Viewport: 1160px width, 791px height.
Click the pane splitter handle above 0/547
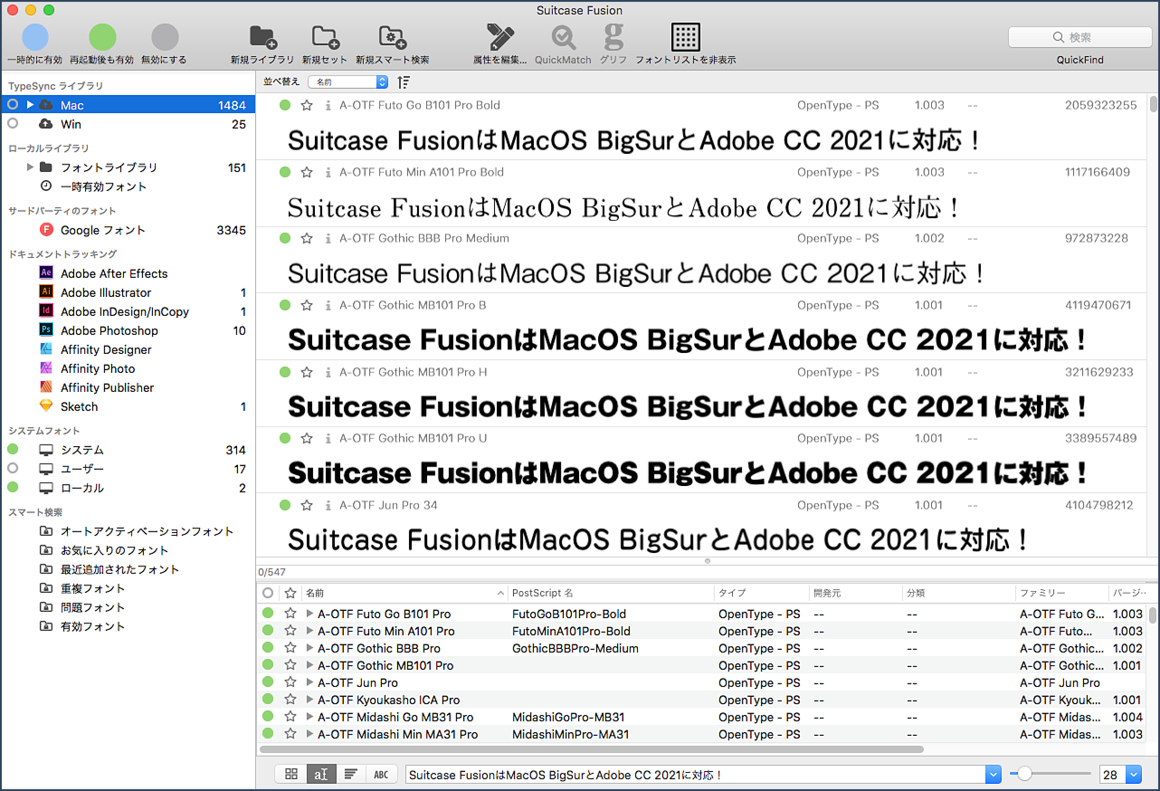[707, 561]
